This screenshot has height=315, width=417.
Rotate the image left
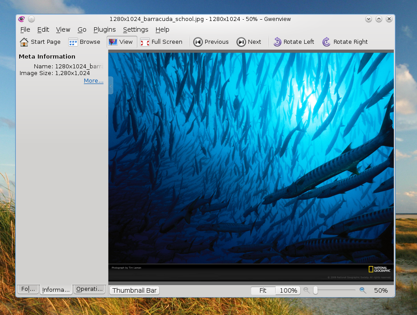(294, 42)
